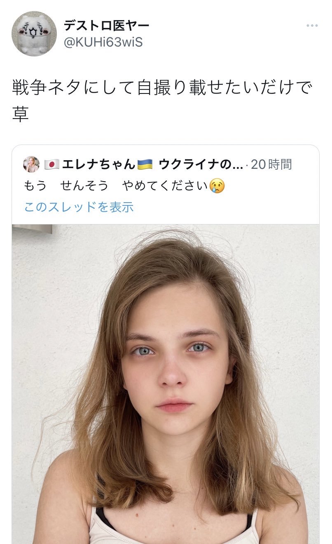Viewport: 332px width, 544px height.
Task: Click display name デストロ医ヤー
Action: (x=106, y=26)
